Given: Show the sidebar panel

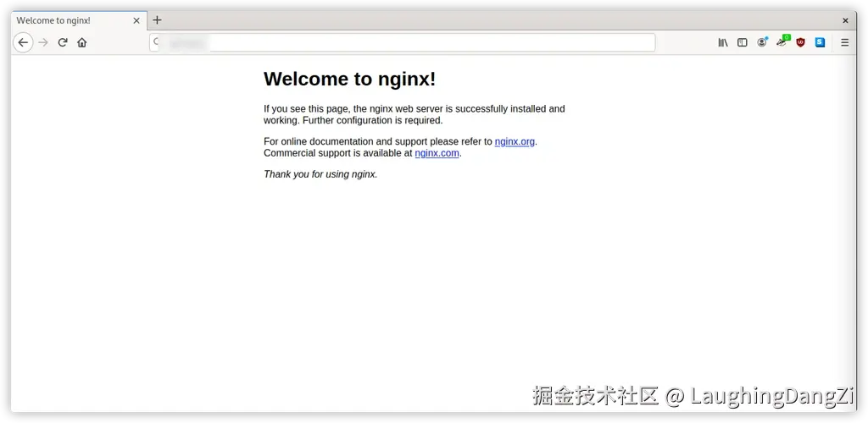Looking at the screenshot, I should (x=743, y=42).
